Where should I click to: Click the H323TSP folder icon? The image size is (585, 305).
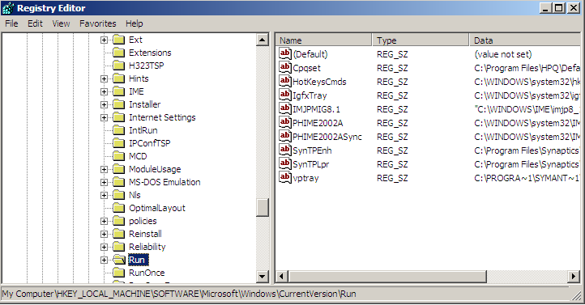click(x=118, y=66)
